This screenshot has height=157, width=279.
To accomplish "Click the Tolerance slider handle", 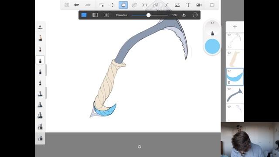I will click(148, 15).
